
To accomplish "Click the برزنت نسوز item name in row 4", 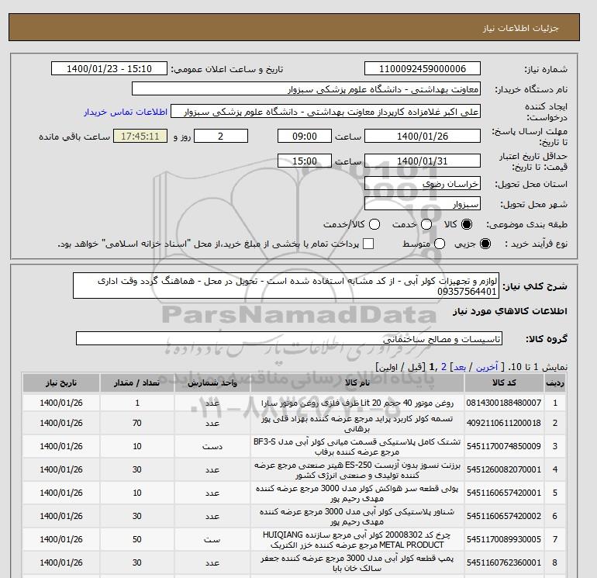I will point(357,470).
